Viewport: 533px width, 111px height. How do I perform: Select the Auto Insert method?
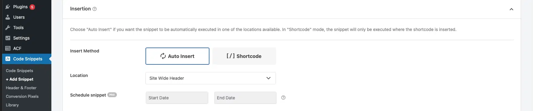click(x=177, y=56)
